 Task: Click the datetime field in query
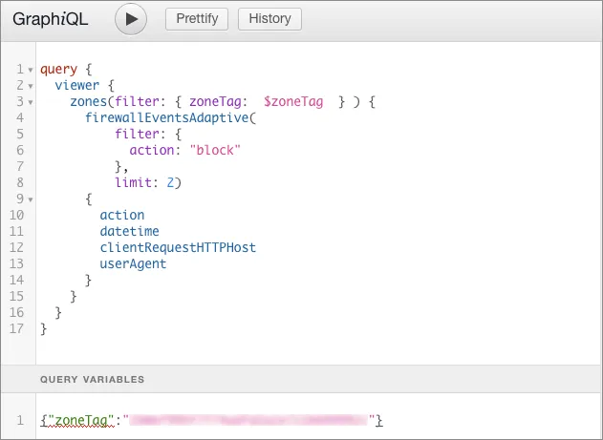(x=129, y=232)
